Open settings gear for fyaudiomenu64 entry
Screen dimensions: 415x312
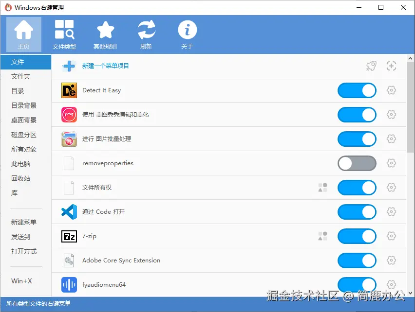coord(392,285)
